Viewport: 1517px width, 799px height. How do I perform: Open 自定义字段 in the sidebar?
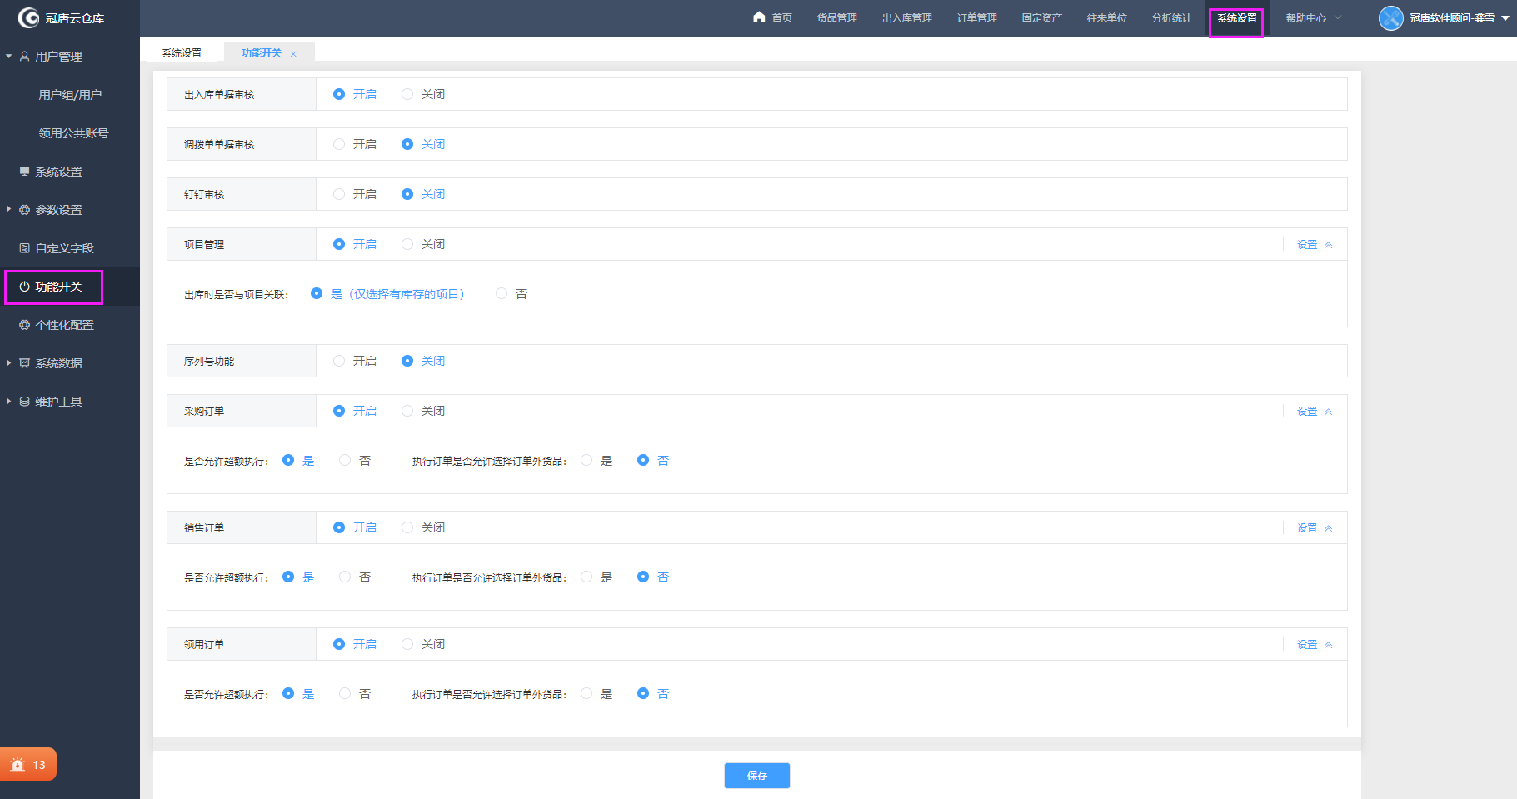pyautogui.click(x=64, y=248)
